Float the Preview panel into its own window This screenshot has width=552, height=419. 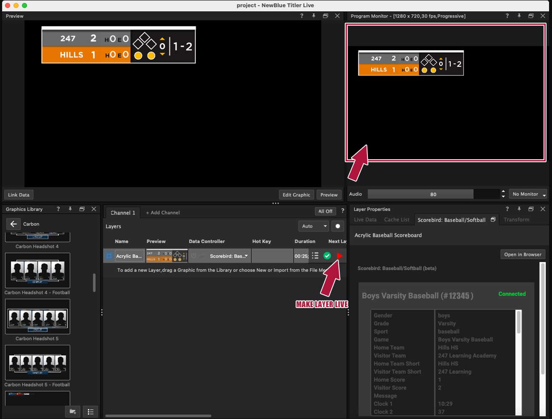point(325,16)
